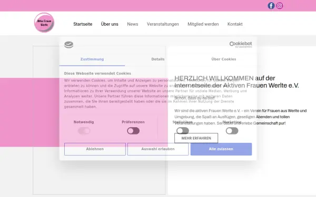Screen dimensions: 316x197
Task: Go to Startseite in navigation
Action: point(83,24)
